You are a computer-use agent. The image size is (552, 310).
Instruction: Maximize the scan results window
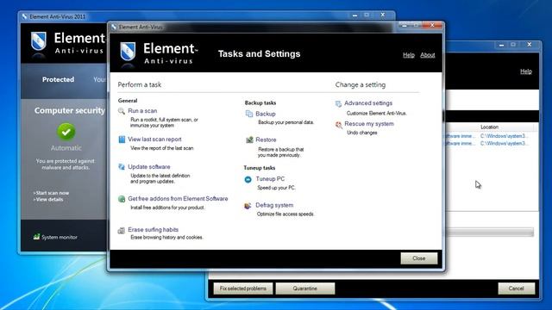513,45
